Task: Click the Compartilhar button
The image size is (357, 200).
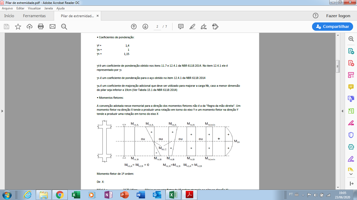Action: point(332,27)
